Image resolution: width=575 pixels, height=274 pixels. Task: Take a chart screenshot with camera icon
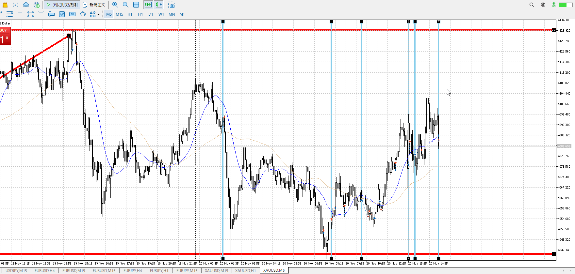(x=172, y=5)
